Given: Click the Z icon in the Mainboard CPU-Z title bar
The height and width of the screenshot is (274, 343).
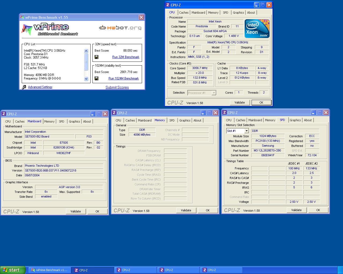Looking at the screenshot, I should coord(4,114).
